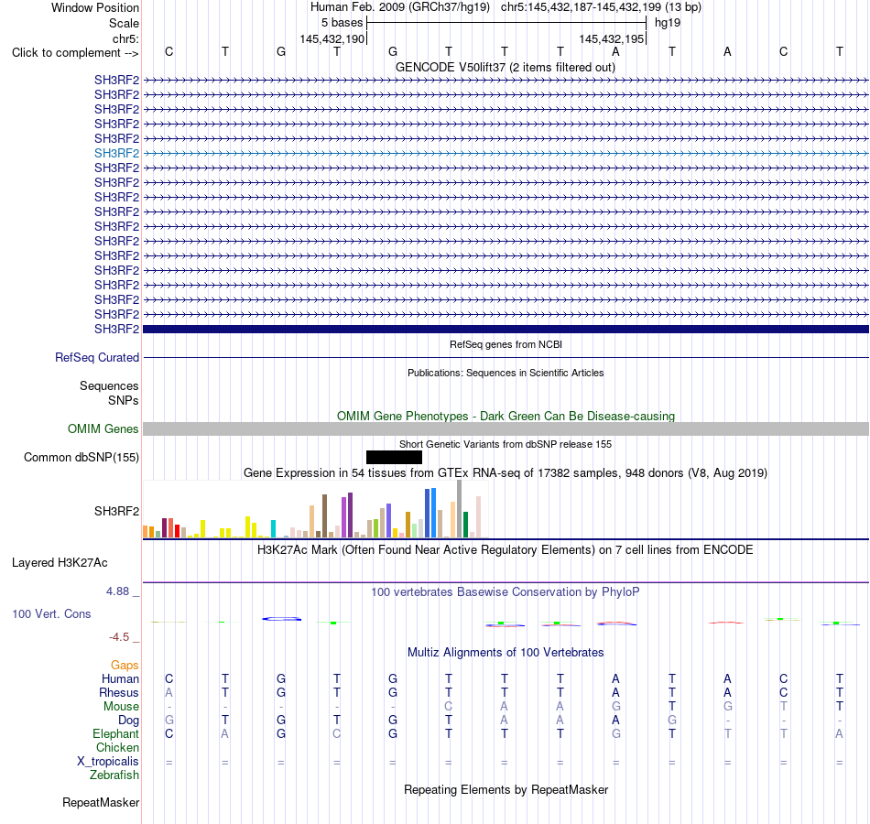Click the Scale track label
This screenshot has width=870, height=824.
click(x=124, y=23)
